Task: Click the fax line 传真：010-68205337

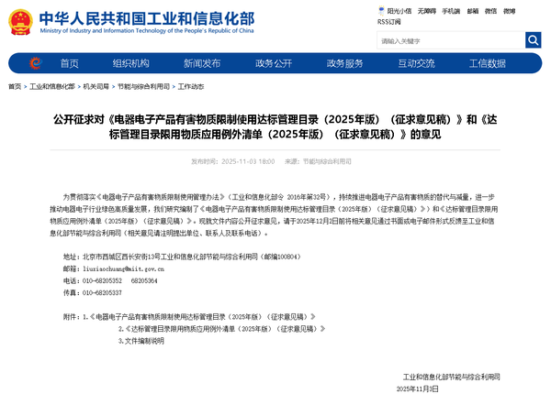Action: coord(93,292)
